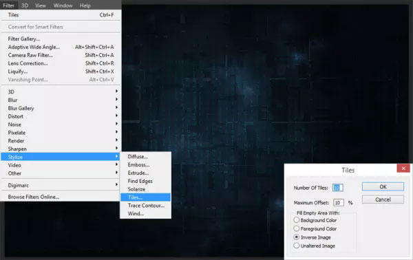
Task: Choose Diffuse from Stylize submenu
Action: [145, 157]
